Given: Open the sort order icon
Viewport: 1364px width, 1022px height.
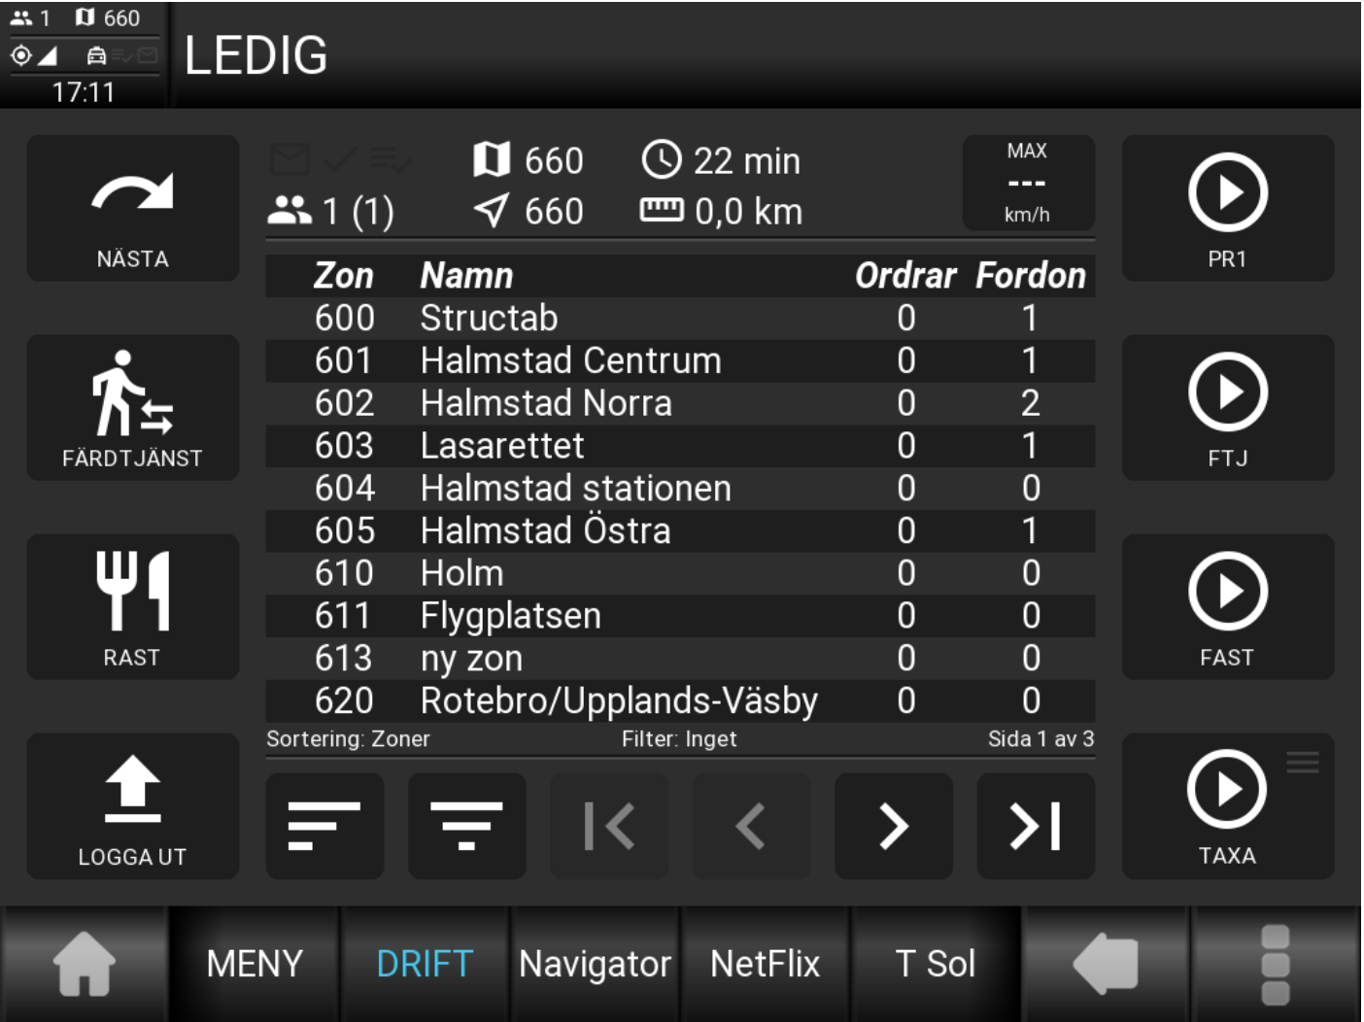Looking at the screenshot, I should [324, 826].
